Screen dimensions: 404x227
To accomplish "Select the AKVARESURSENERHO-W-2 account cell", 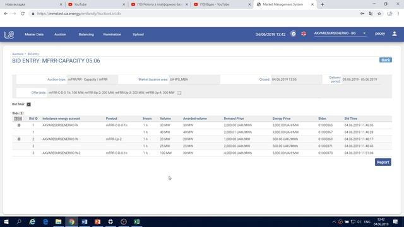I will pos(61,153).
